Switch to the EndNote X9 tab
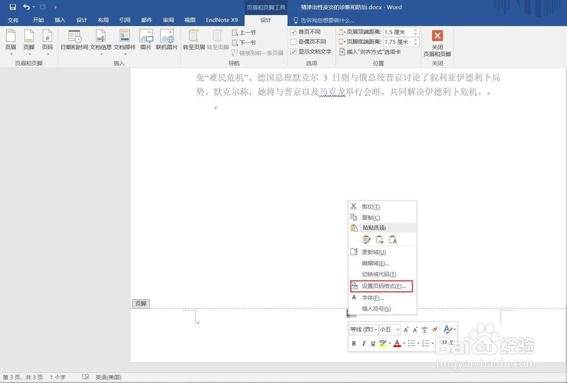567x383 pixels. point(222,20)
